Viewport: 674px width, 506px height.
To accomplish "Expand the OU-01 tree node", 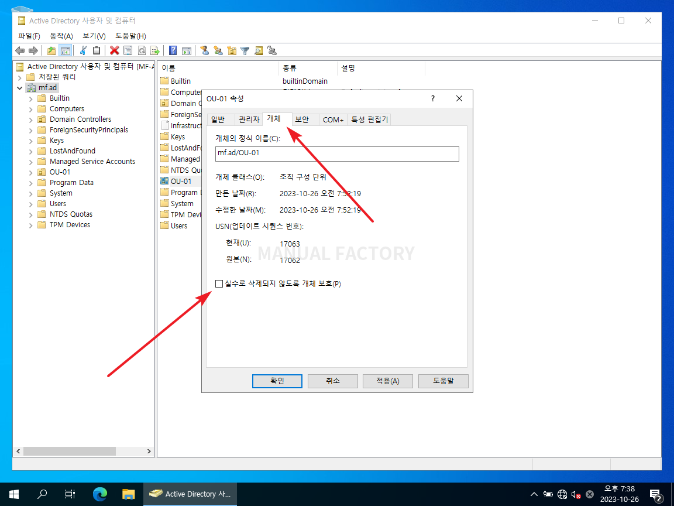I will [x=30, y=172].
